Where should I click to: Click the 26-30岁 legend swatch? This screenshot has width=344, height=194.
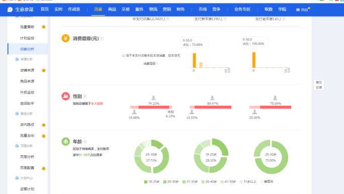165,182
